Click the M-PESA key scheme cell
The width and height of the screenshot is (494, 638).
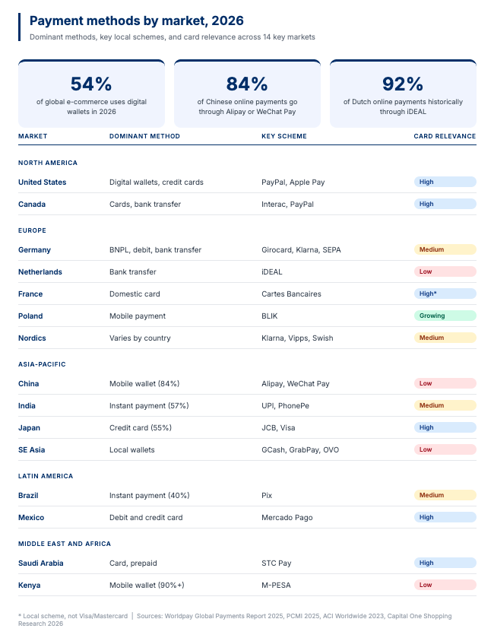point(277,586)
